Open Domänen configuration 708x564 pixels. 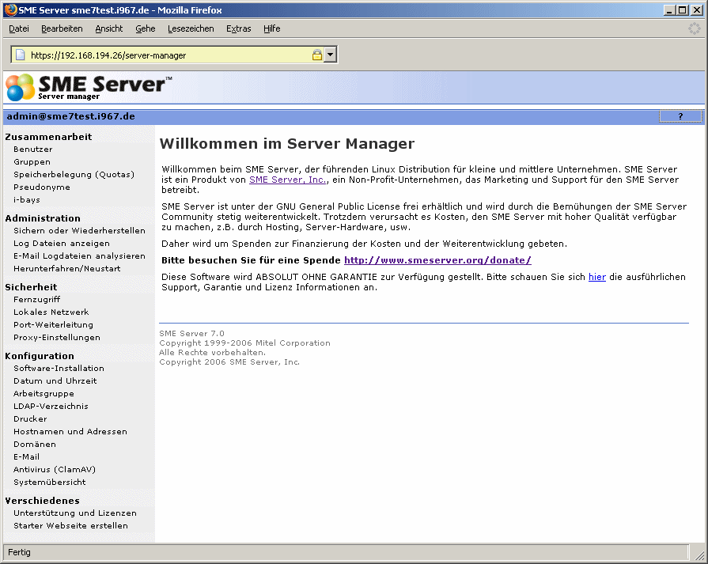[x=35, y=444]
